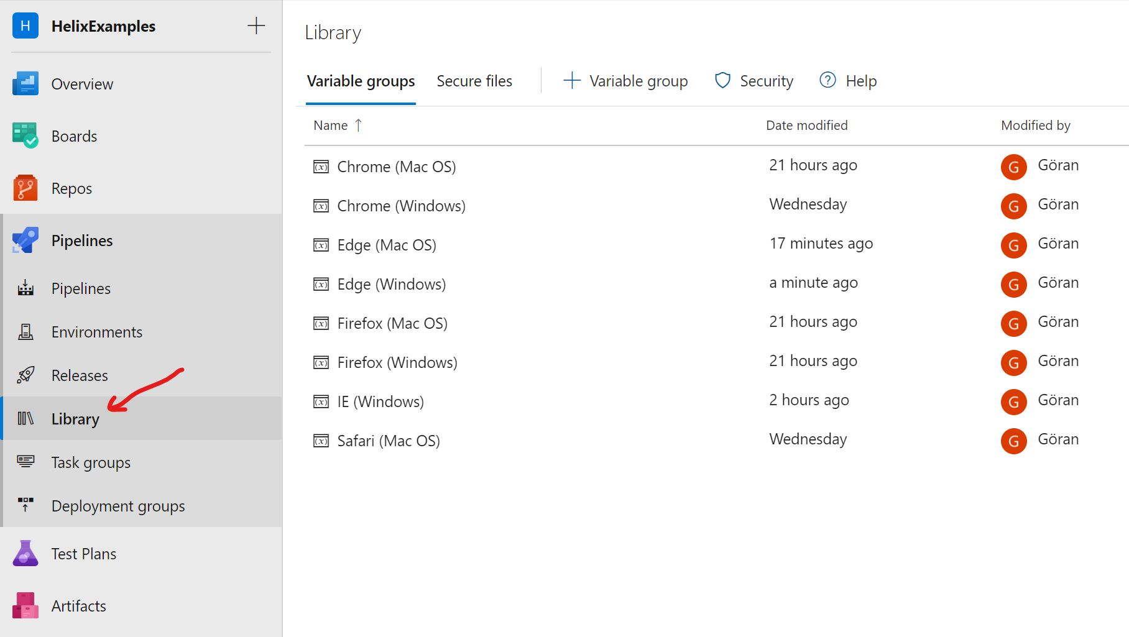
Task: Open the Boards section icon
Action: [x=25, y=136]
